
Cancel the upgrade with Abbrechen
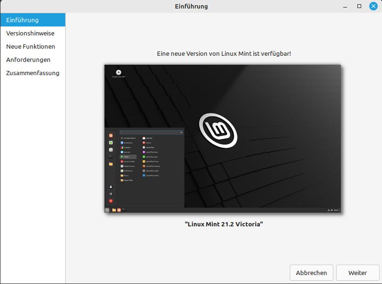(311, 273)
